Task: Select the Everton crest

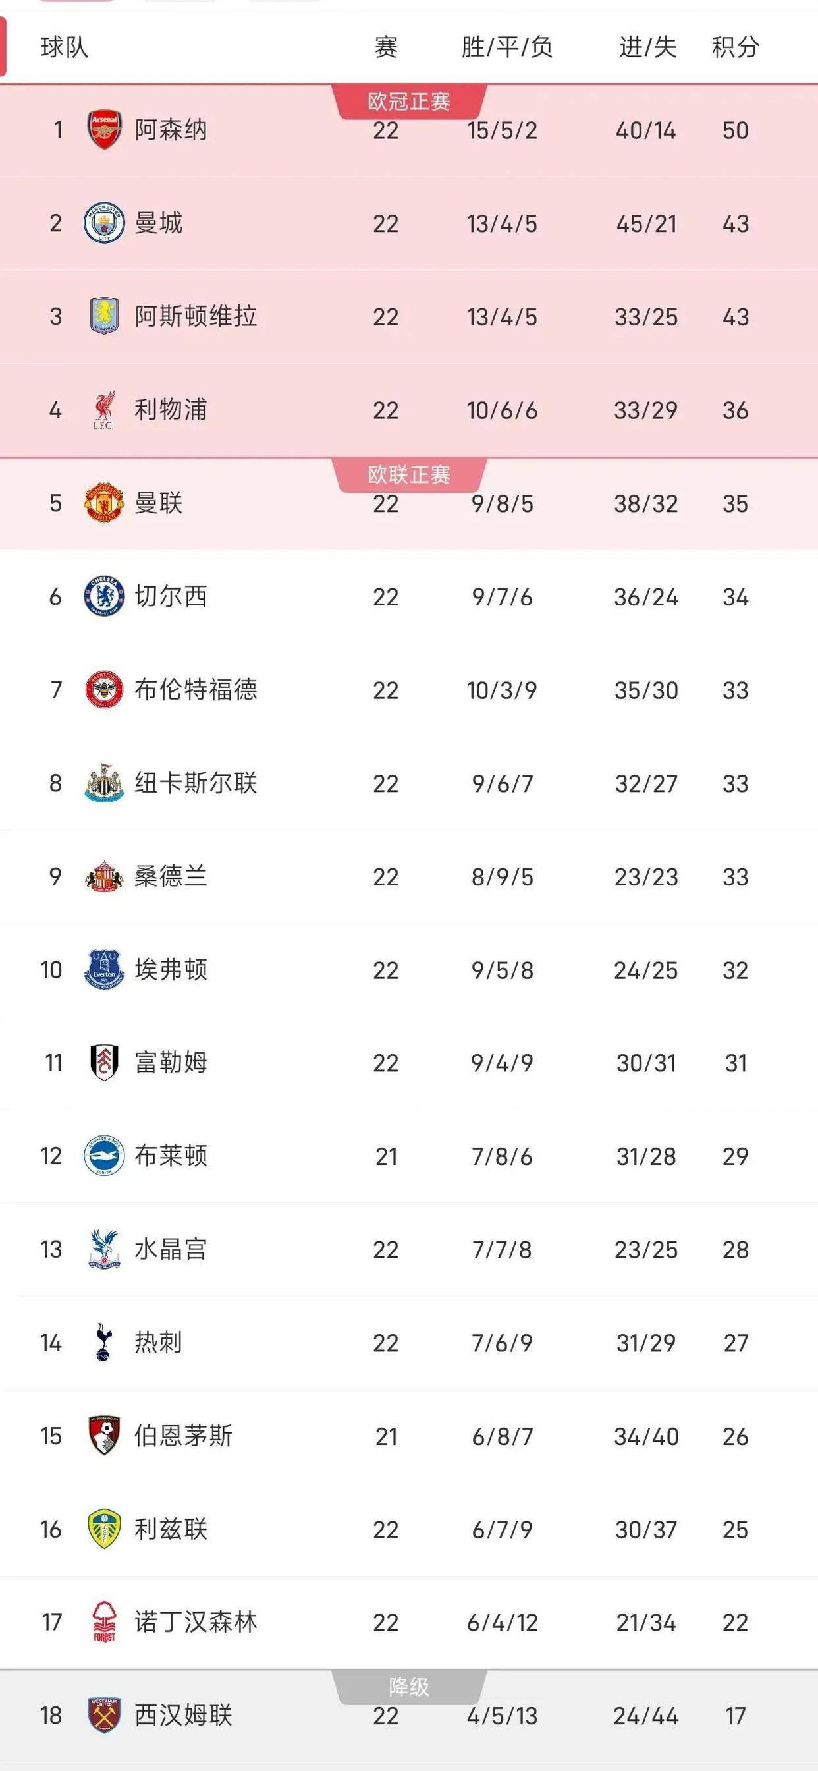Action: 103,970
